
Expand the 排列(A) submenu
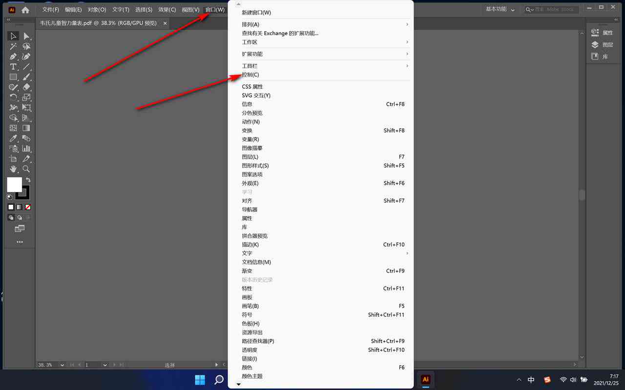coord(321,24)
